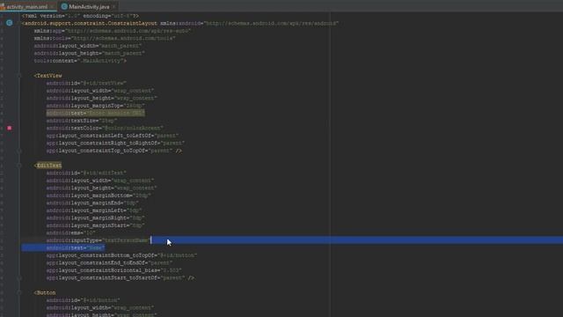The image size is (563, 317).
Task: Click the layout_marginBottom attribute line
Action: (x=99, y=195)
